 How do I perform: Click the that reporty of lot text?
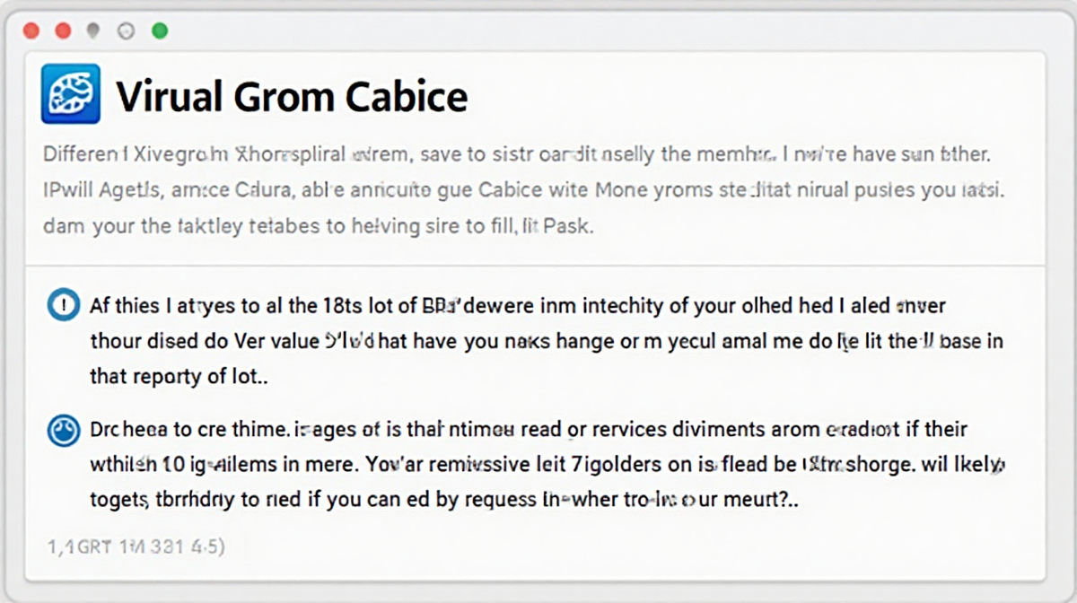179,377
